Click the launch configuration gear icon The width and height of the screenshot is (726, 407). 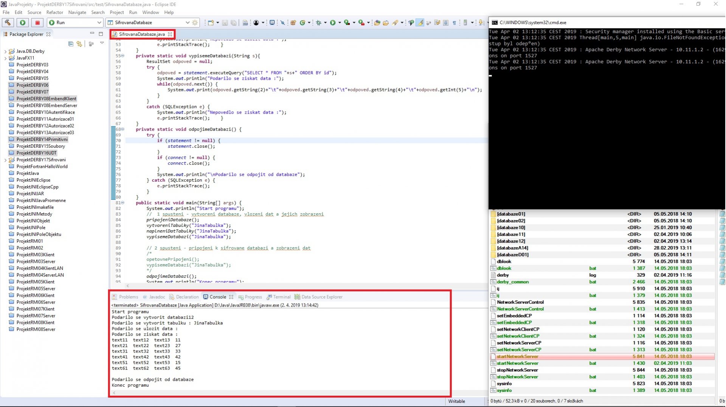[195, 23]
